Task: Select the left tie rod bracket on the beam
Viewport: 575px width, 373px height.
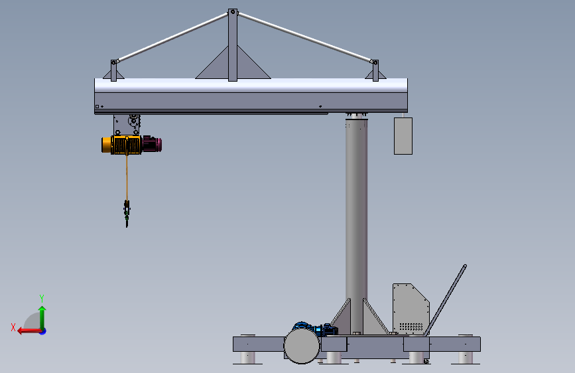Action: 113,70
